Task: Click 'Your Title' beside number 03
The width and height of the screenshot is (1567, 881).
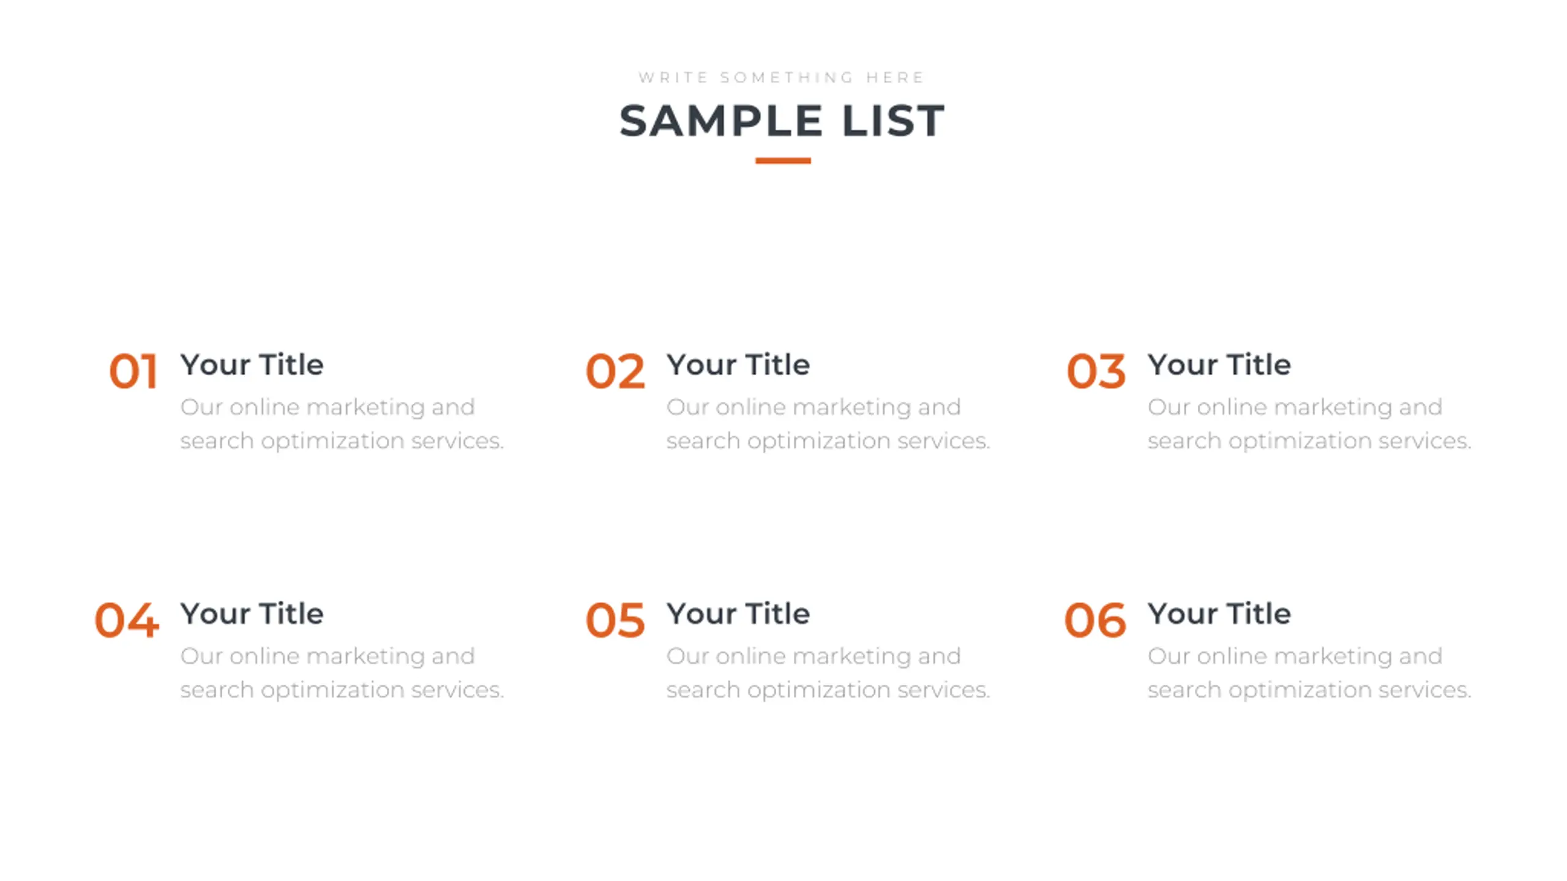Action: pos(1219,365)
